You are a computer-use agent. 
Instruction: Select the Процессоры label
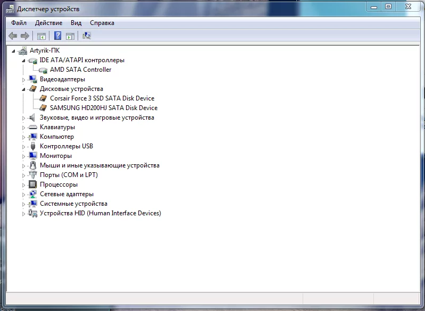(x=59, y=184)
